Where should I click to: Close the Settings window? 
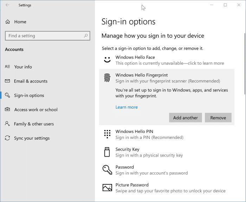(239, 5)
